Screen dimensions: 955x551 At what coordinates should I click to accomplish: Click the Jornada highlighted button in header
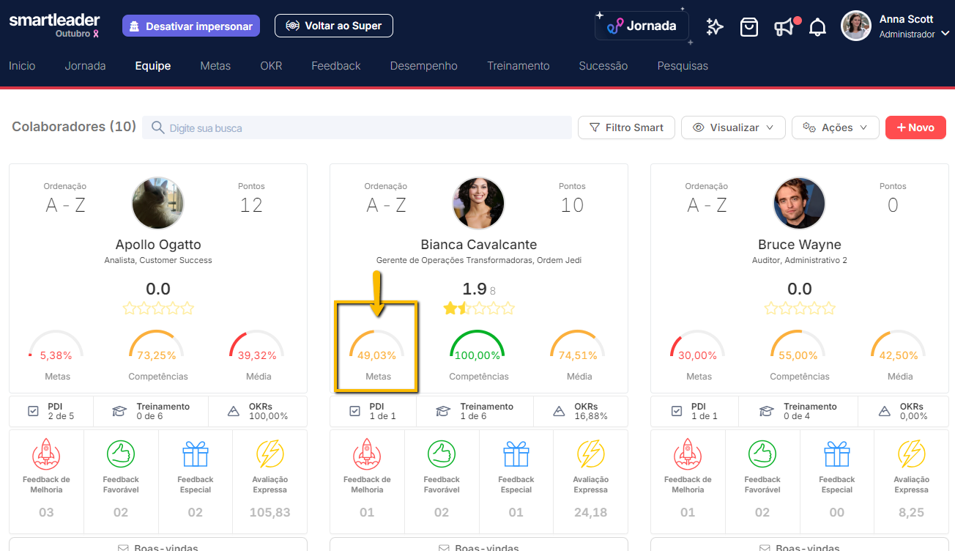click(642, 26)
